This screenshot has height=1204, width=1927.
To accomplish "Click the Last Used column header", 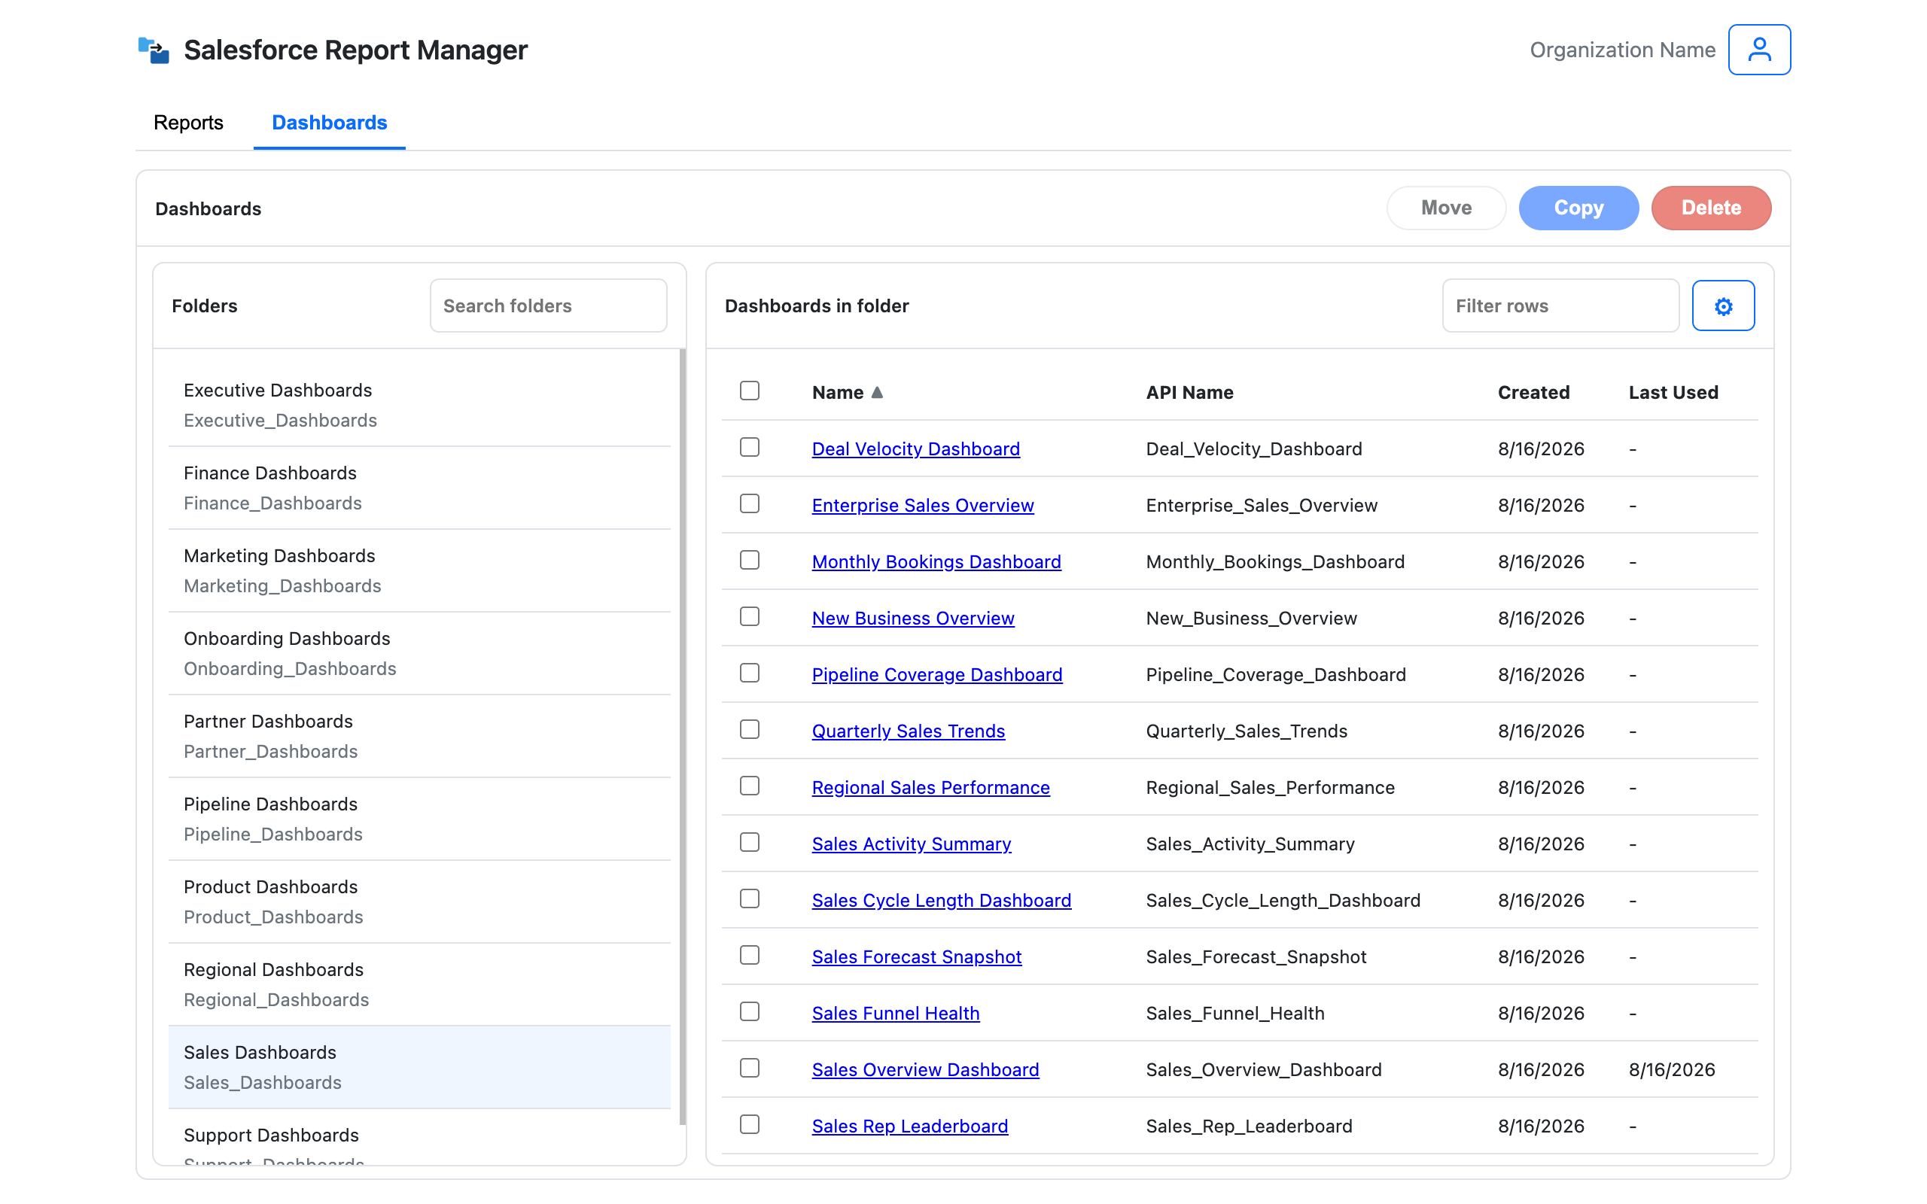I will point(1673,393).
